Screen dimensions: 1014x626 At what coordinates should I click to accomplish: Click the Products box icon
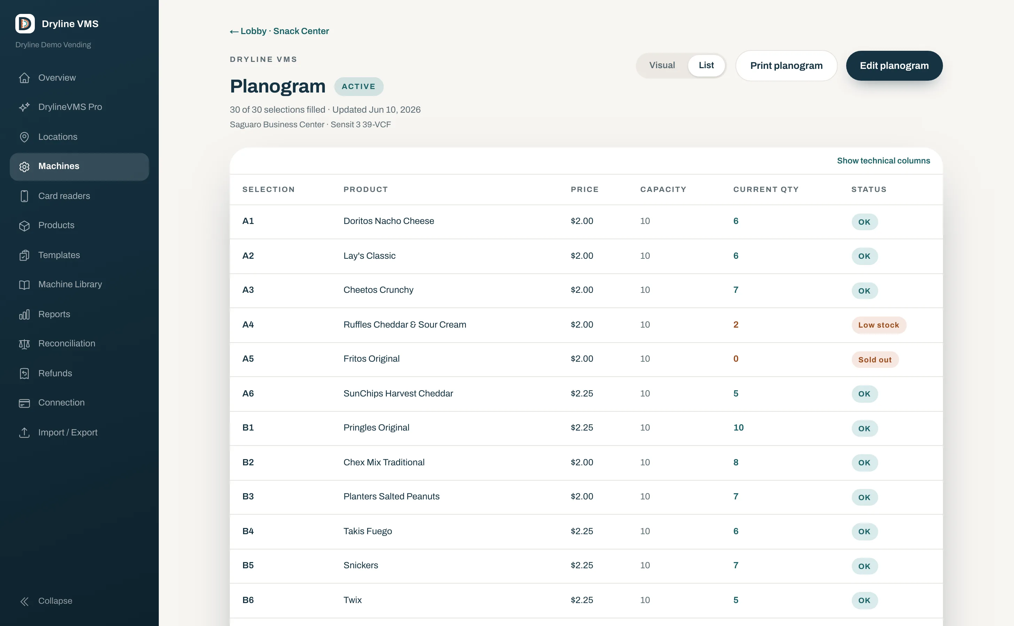[x=24, y=226]
